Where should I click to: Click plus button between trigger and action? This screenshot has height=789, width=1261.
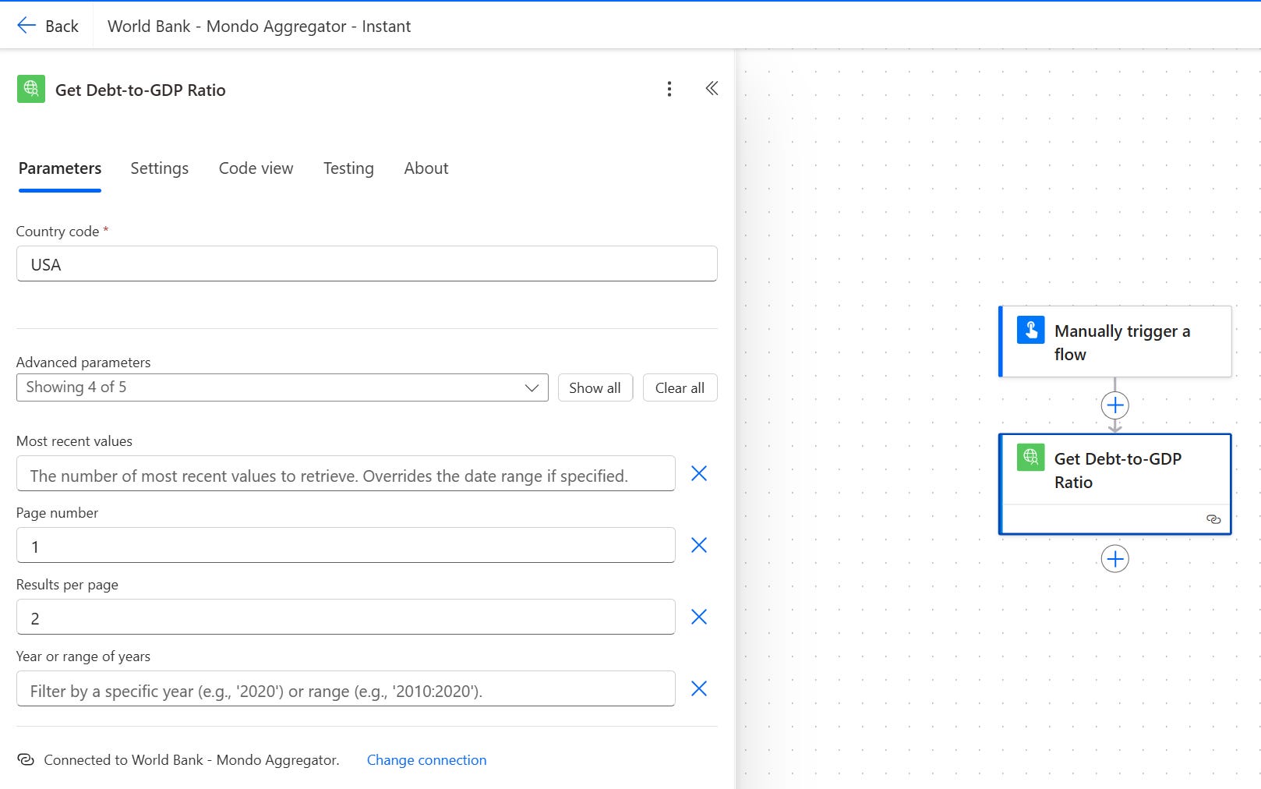click(1114, 405)
